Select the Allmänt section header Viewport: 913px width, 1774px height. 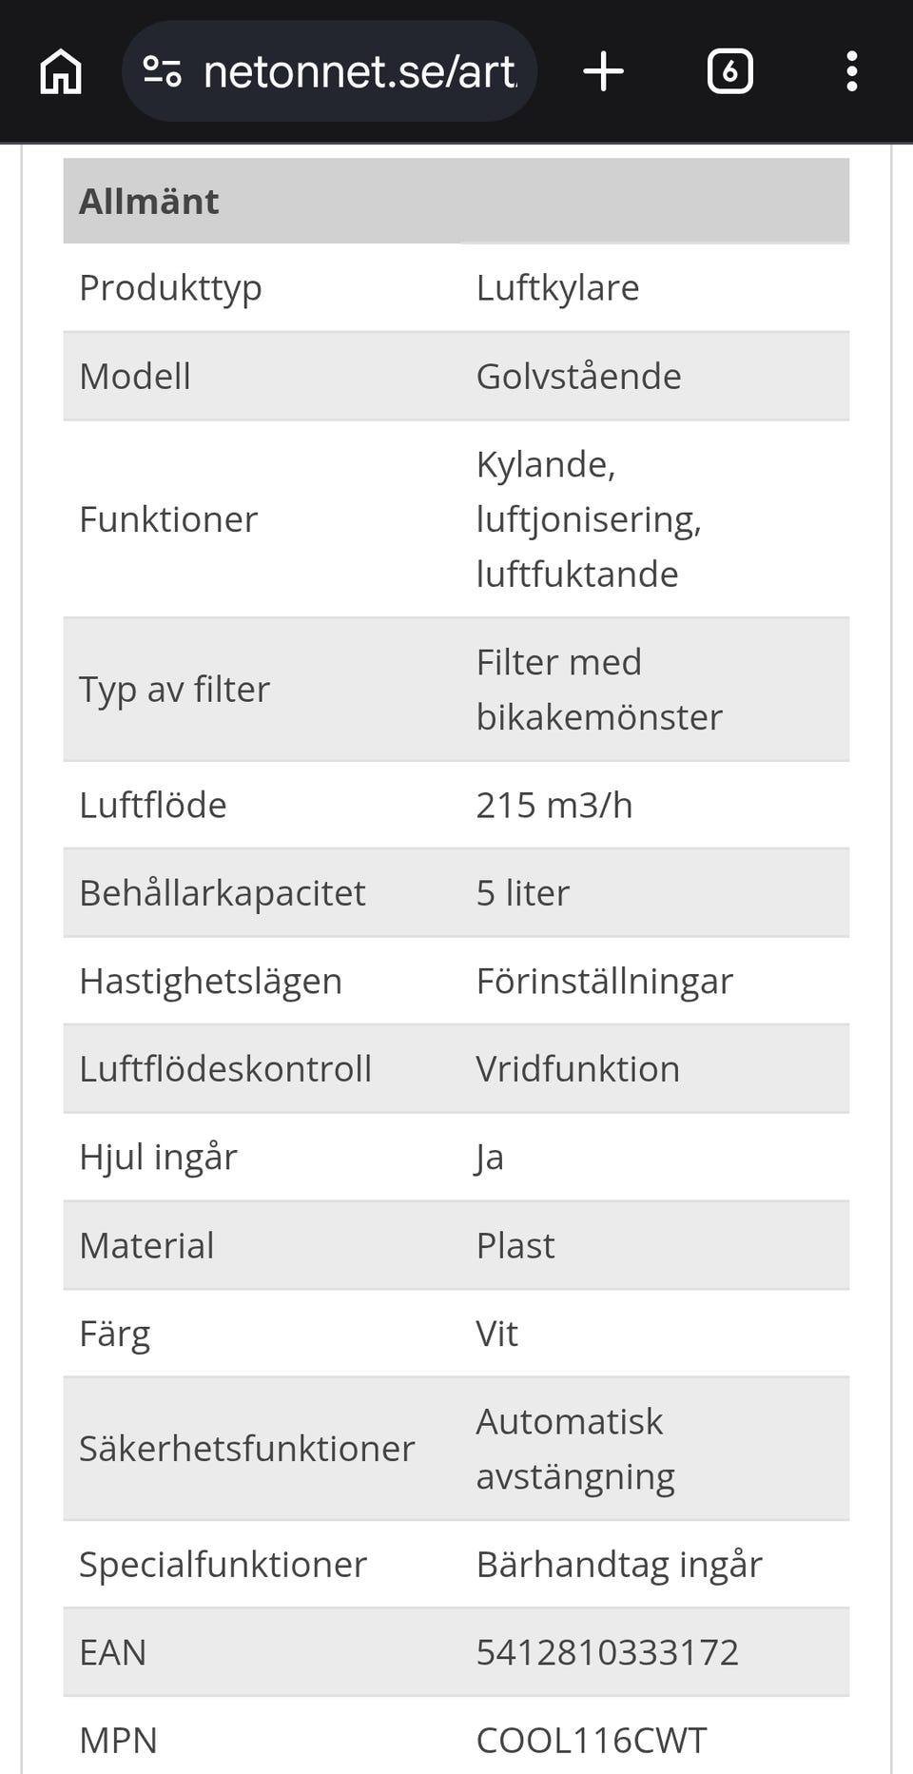click(x=456, y=201)
